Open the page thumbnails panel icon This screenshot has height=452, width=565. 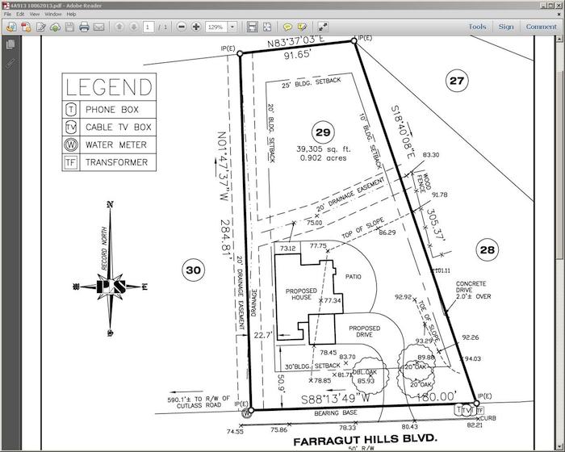(10, 44)
